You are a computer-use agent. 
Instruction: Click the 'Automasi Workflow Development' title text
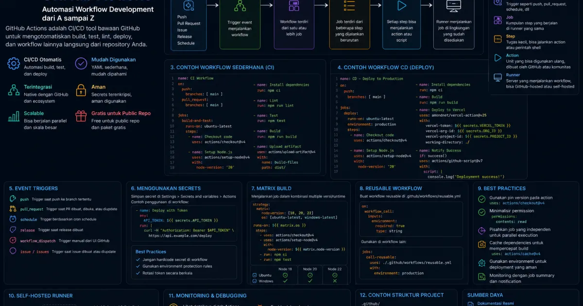tap(98, 9)
